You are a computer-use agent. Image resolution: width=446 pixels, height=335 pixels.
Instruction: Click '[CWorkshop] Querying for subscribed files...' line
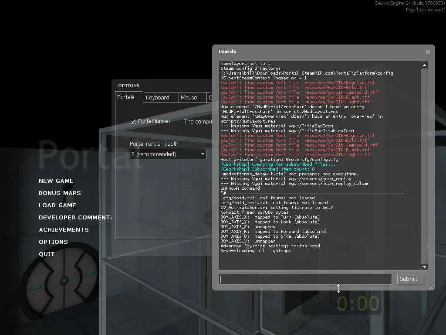pyautogui.click(x=278, y=164)
